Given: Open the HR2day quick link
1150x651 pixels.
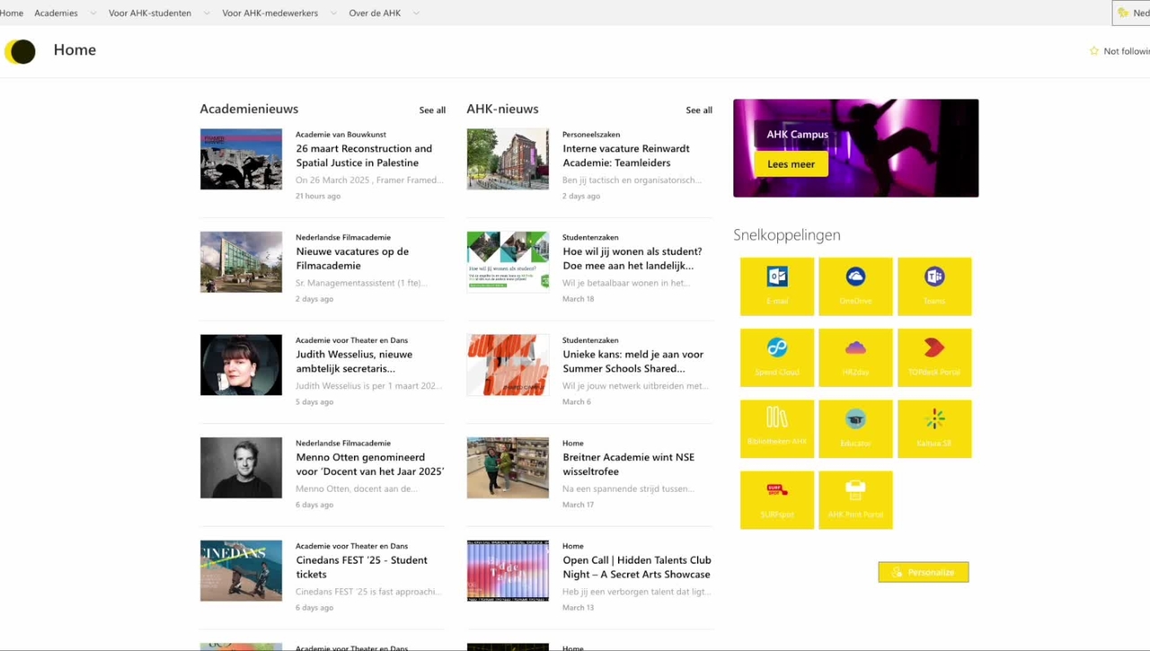Looking at the screenshot, I should pos(855,357).
